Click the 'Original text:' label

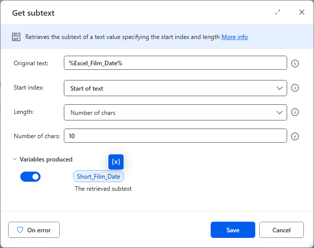(x=31, y=63)
